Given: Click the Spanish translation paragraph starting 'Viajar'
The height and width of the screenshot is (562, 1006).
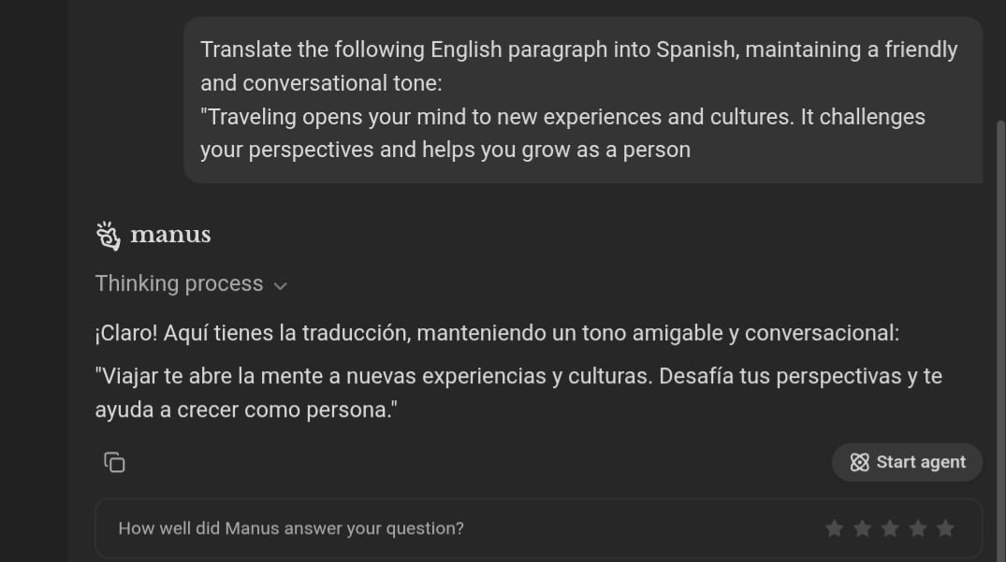Looking at the screenshot, I should 518,393.
